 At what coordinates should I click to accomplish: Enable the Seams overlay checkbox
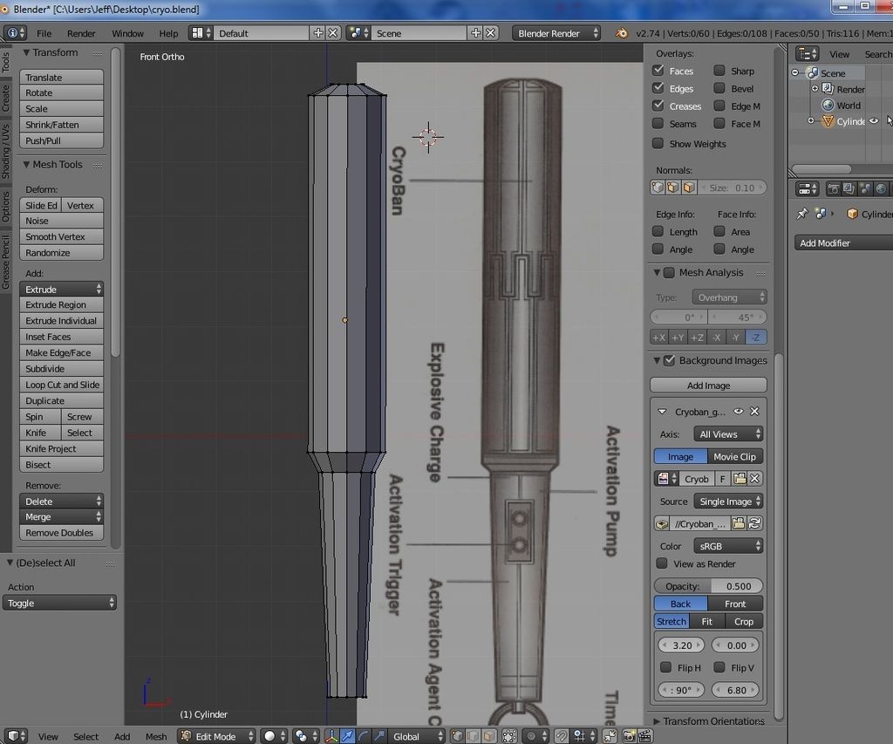[658, 124]
